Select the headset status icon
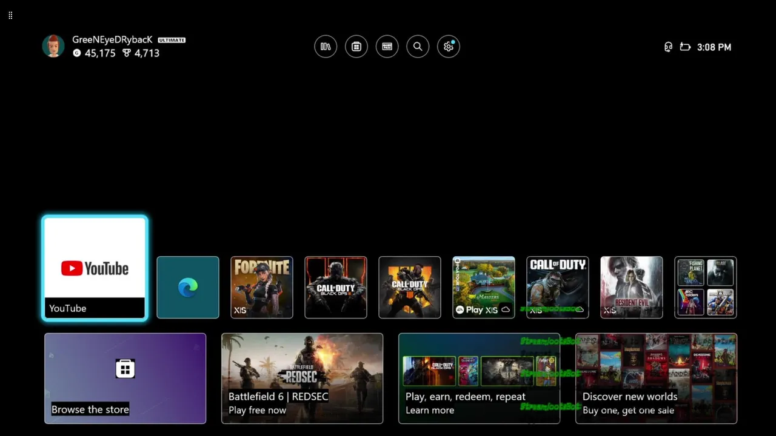776x436 pixels. click(x=668, y=47)
